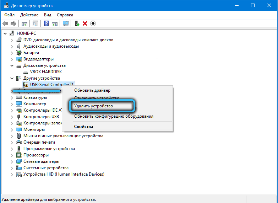
Task: Select Обновить драйвер from context menu
Action: tap(92, 90)
